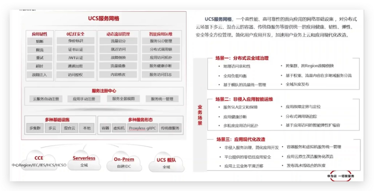Screen dimensions: 374x191
Task: Click the 流量切分 box
Action: [118, 41]
